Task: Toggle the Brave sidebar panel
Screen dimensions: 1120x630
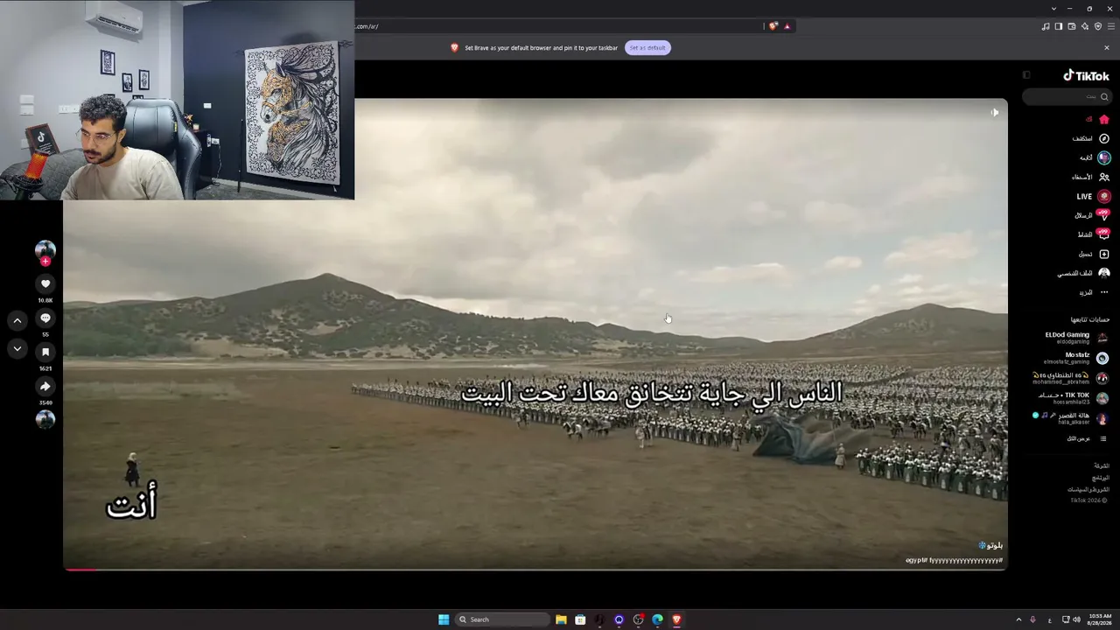Action: (1059, 26)
